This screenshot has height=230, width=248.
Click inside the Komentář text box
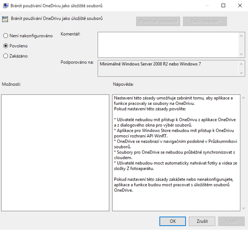[168, 44]
